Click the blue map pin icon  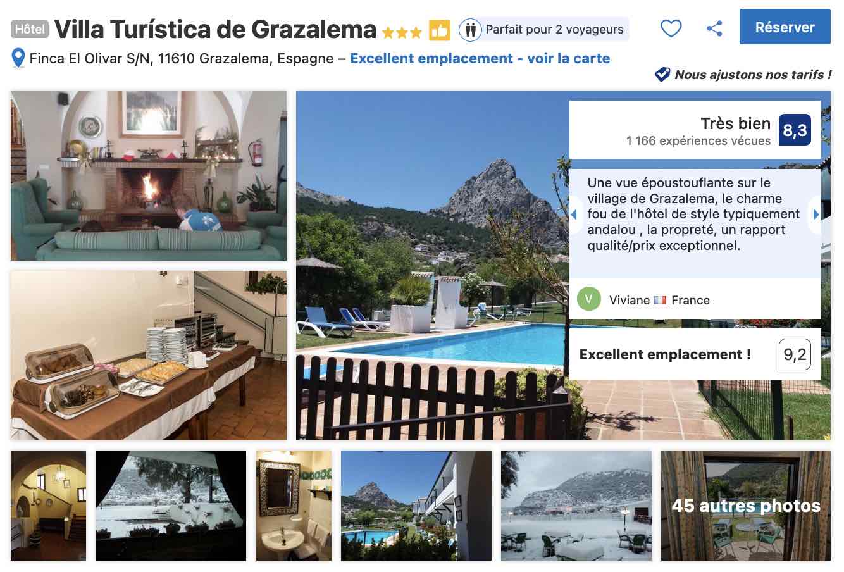(x=18, y=59)
